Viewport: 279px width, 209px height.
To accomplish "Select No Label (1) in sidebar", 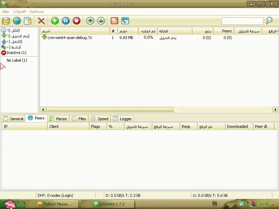I will coord(17,60).
